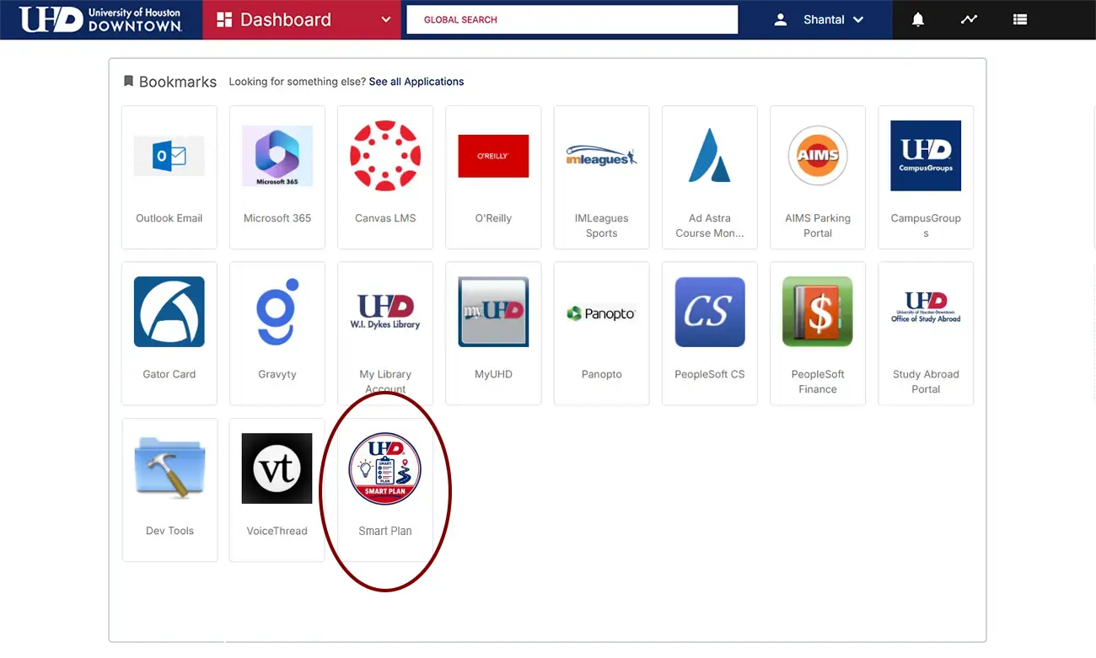Screen dimensions: 1096x658
Task: Click the notifications bell icon
Action: tap(918, 19)
